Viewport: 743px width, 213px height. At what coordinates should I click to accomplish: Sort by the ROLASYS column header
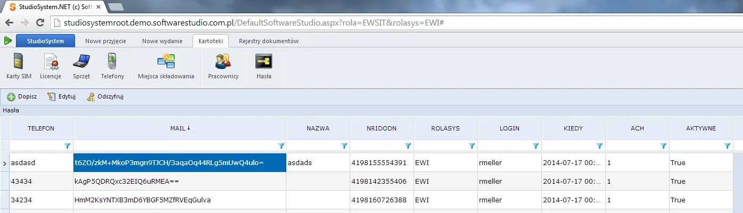coord(445,128)
